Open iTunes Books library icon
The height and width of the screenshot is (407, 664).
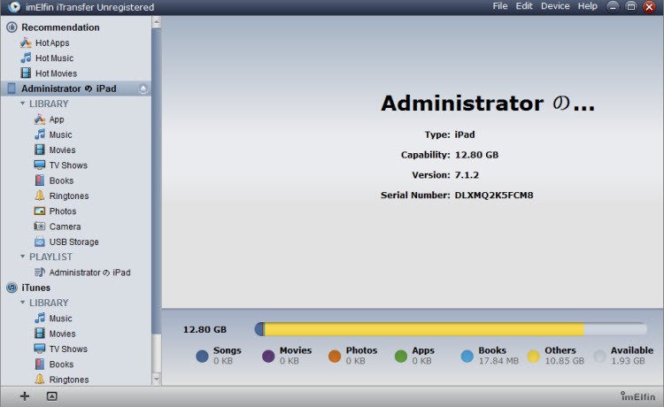pyautogui.click(x=39, y=364)
